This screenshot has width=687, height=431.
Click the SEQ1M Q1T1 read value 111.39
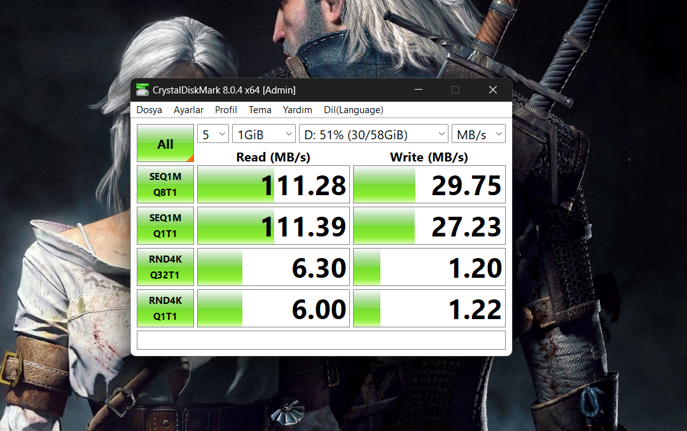274,226
